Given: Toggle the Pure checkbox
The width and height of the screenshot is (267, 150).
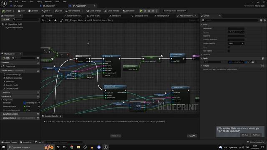Looking at the screenshot, I should coord(229,47).
